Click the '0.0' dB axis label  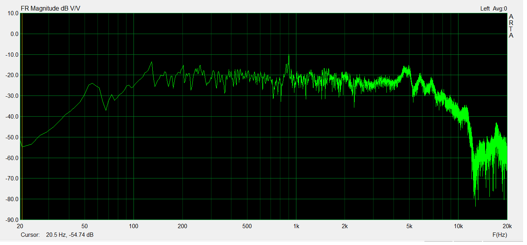pyautogui.click(x=14, y=34)
